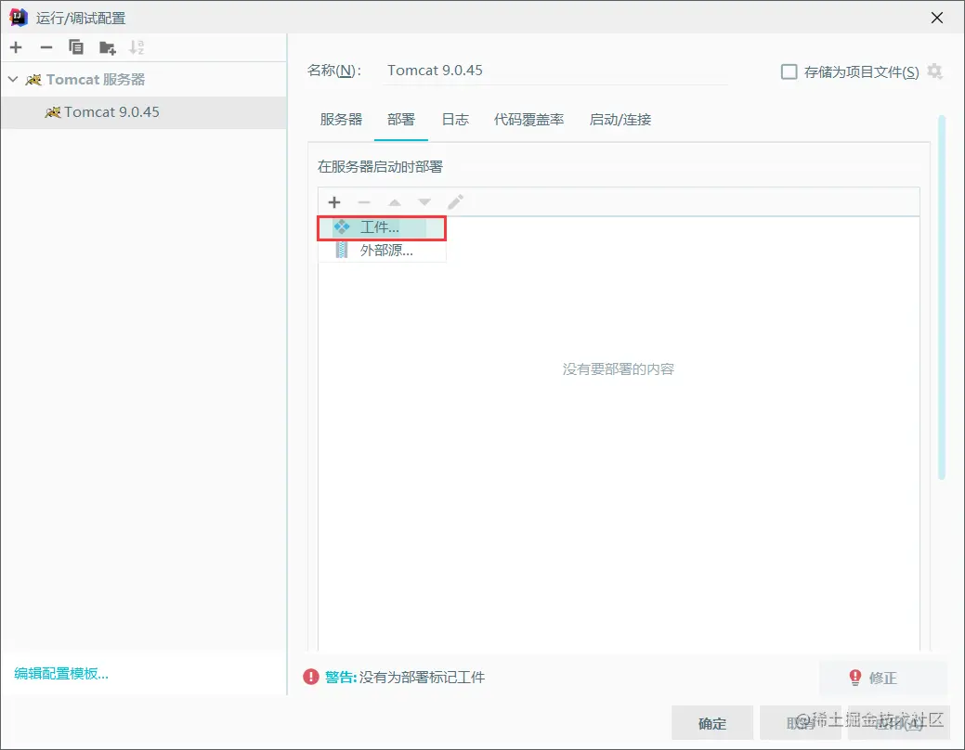Choose 工件... from the popup menu
The image size is (965, 750).
(382, 227)
